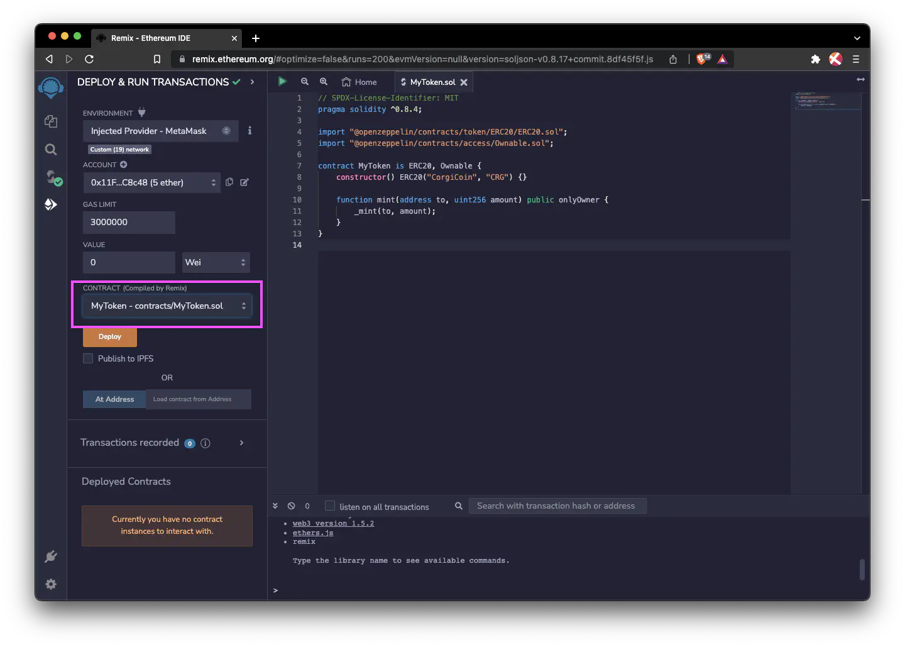Open the Account dropdown 0x11F...C8c48
905x647 pixels.
click(151, 182)
